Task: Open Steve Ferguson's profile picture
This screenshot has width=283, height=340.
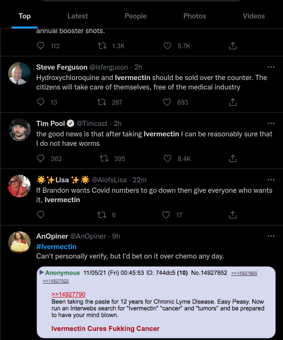Action: [19, 73]
